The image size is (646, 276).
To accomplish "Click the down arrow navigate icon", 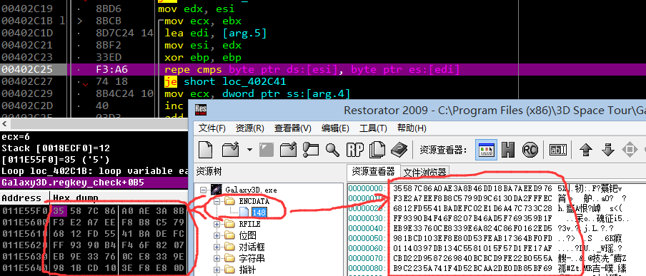I will pos(608,150).
